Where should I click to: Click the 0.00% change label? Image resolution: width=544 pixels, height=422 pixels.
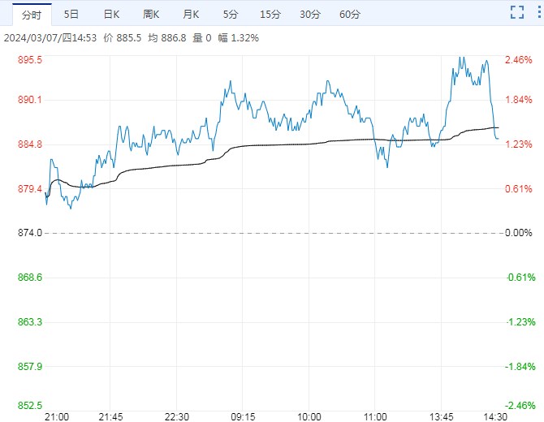click(519, 233)
